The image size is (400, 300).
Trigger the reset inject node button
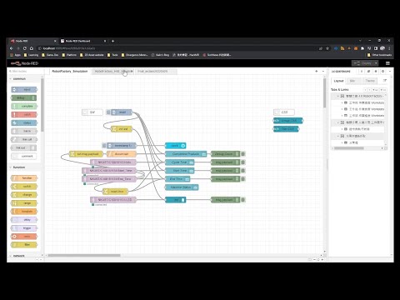point(108,112)
